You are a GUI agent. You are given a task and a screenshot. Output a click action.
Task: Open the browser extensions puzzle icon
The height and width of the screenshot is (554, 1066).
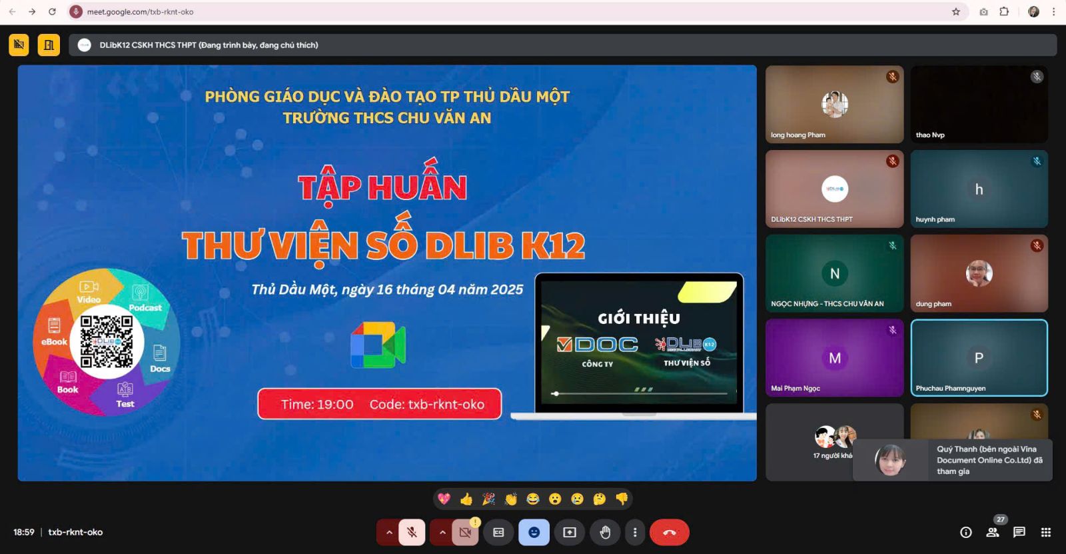(1005, 11)
